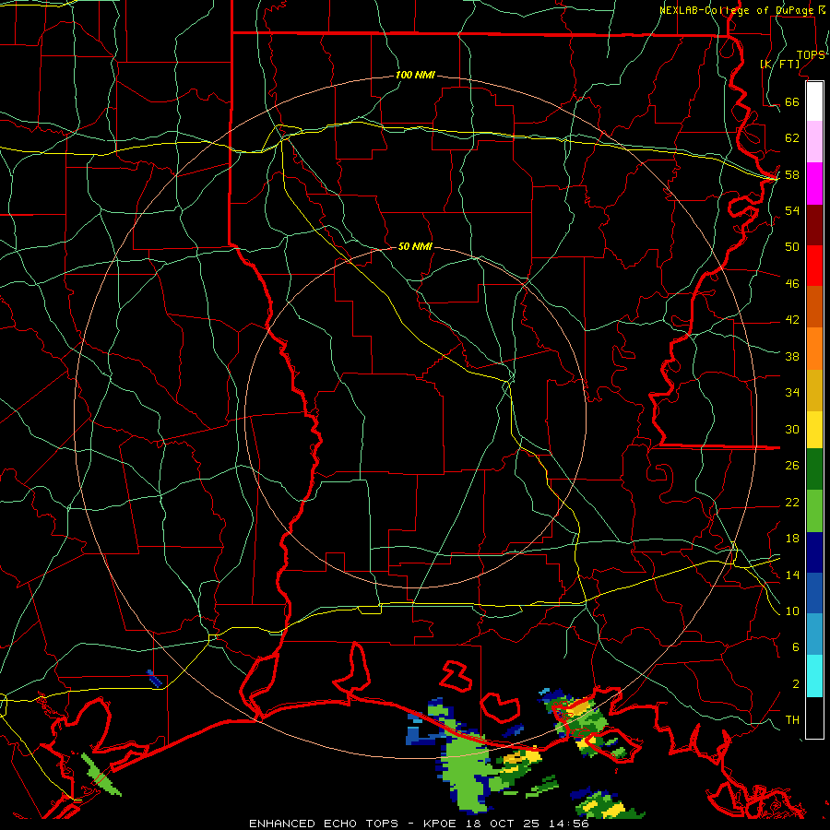830x830 pixels.
Task: Click the green diagonal echo streak at lower left
Action: 101,775
